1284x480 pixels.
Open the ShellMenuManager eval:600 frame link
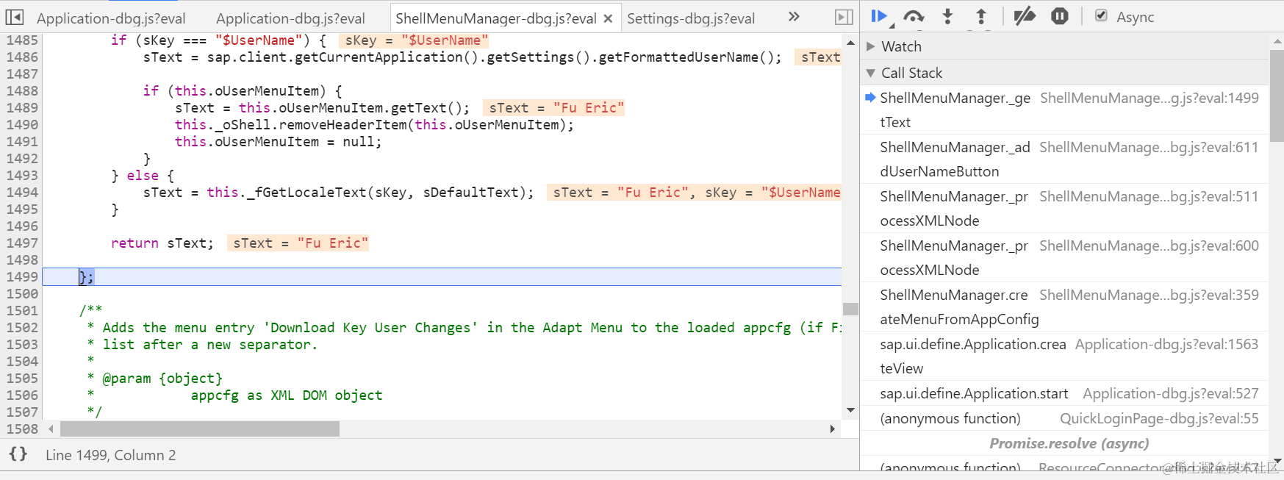click(x=1149, y=246)
